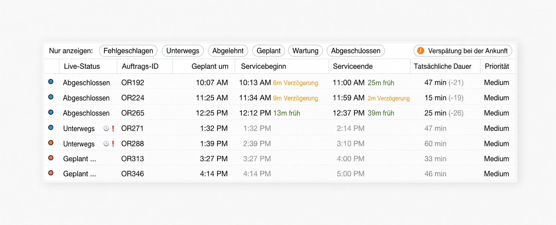
Task: Click the Unterwegs status in the OR271 row
Action: tap(79, 128)
